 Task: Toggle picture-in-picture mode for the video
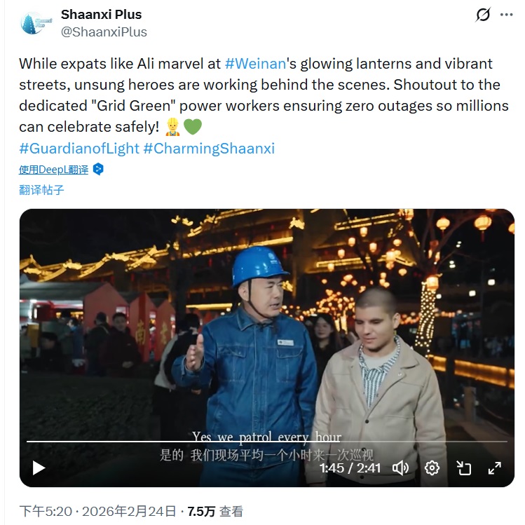(x=463, y=468)
